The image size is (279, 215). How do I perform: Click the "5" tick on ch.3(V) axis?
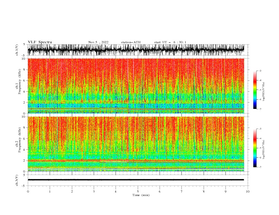tap(24, 175)
